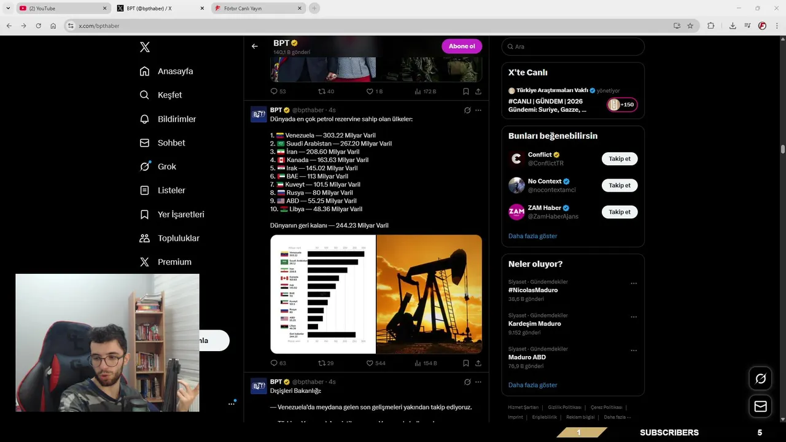This screenshot has height=442, width=786.
Task: Follow the ZAM Haber account
Action: [x=620, y=212]
